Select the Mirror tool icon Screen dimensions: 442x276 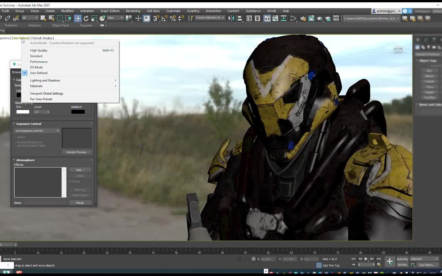pos(232,18)
